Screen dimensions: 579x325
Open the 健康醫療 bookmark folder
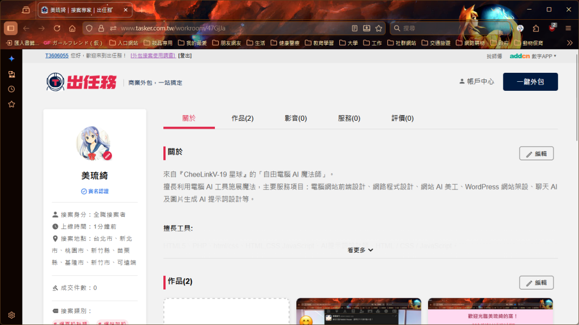point(285,43)
